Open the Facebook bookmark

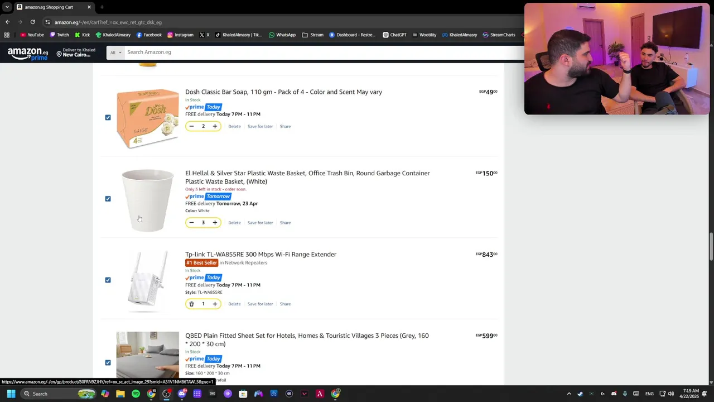pyautogui.click(x=149, y=35)
